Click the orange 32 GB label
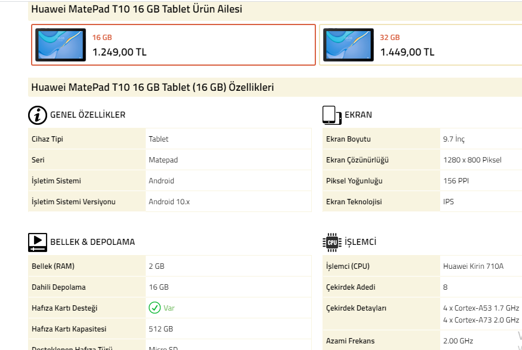 tap(390, 37)
